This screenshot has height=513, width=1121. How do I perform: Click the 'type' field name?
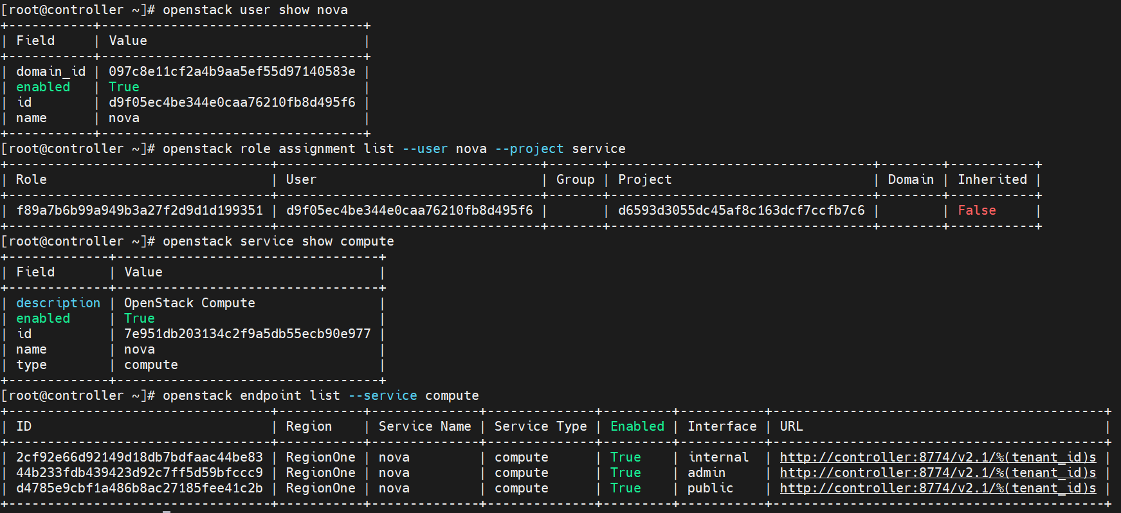click(32, 364)
